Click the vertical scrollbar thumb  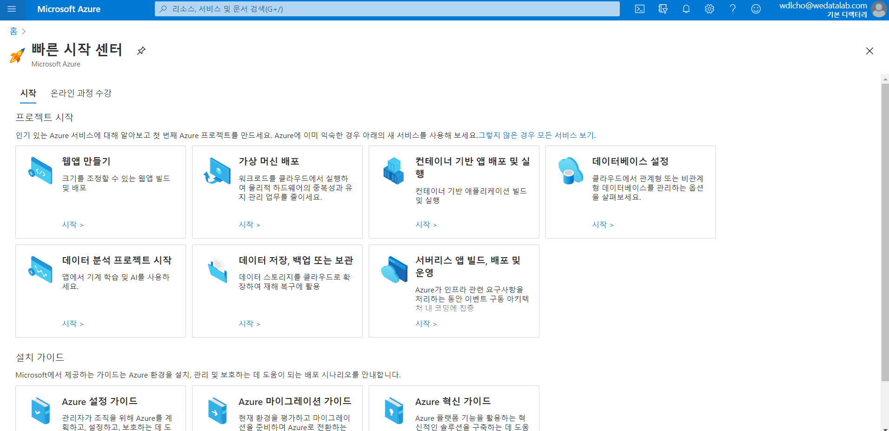coord(885,232)
